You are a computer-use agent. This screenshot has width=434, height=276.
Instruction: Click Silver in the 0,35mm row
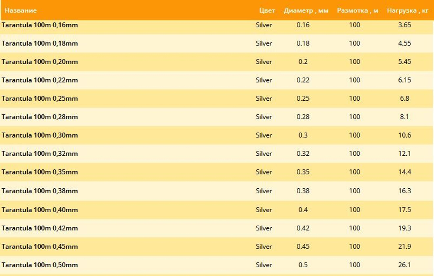click(x=264, y=172)
